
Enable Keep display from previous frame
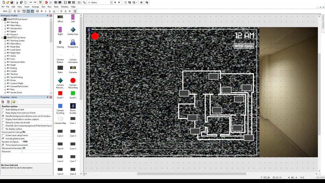[x=3, y=113]
